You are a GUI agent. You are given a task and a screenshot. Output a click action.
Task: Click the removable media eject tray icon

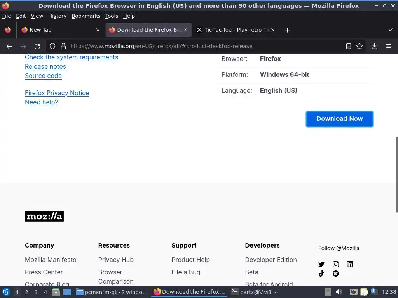tap(328, 292)
